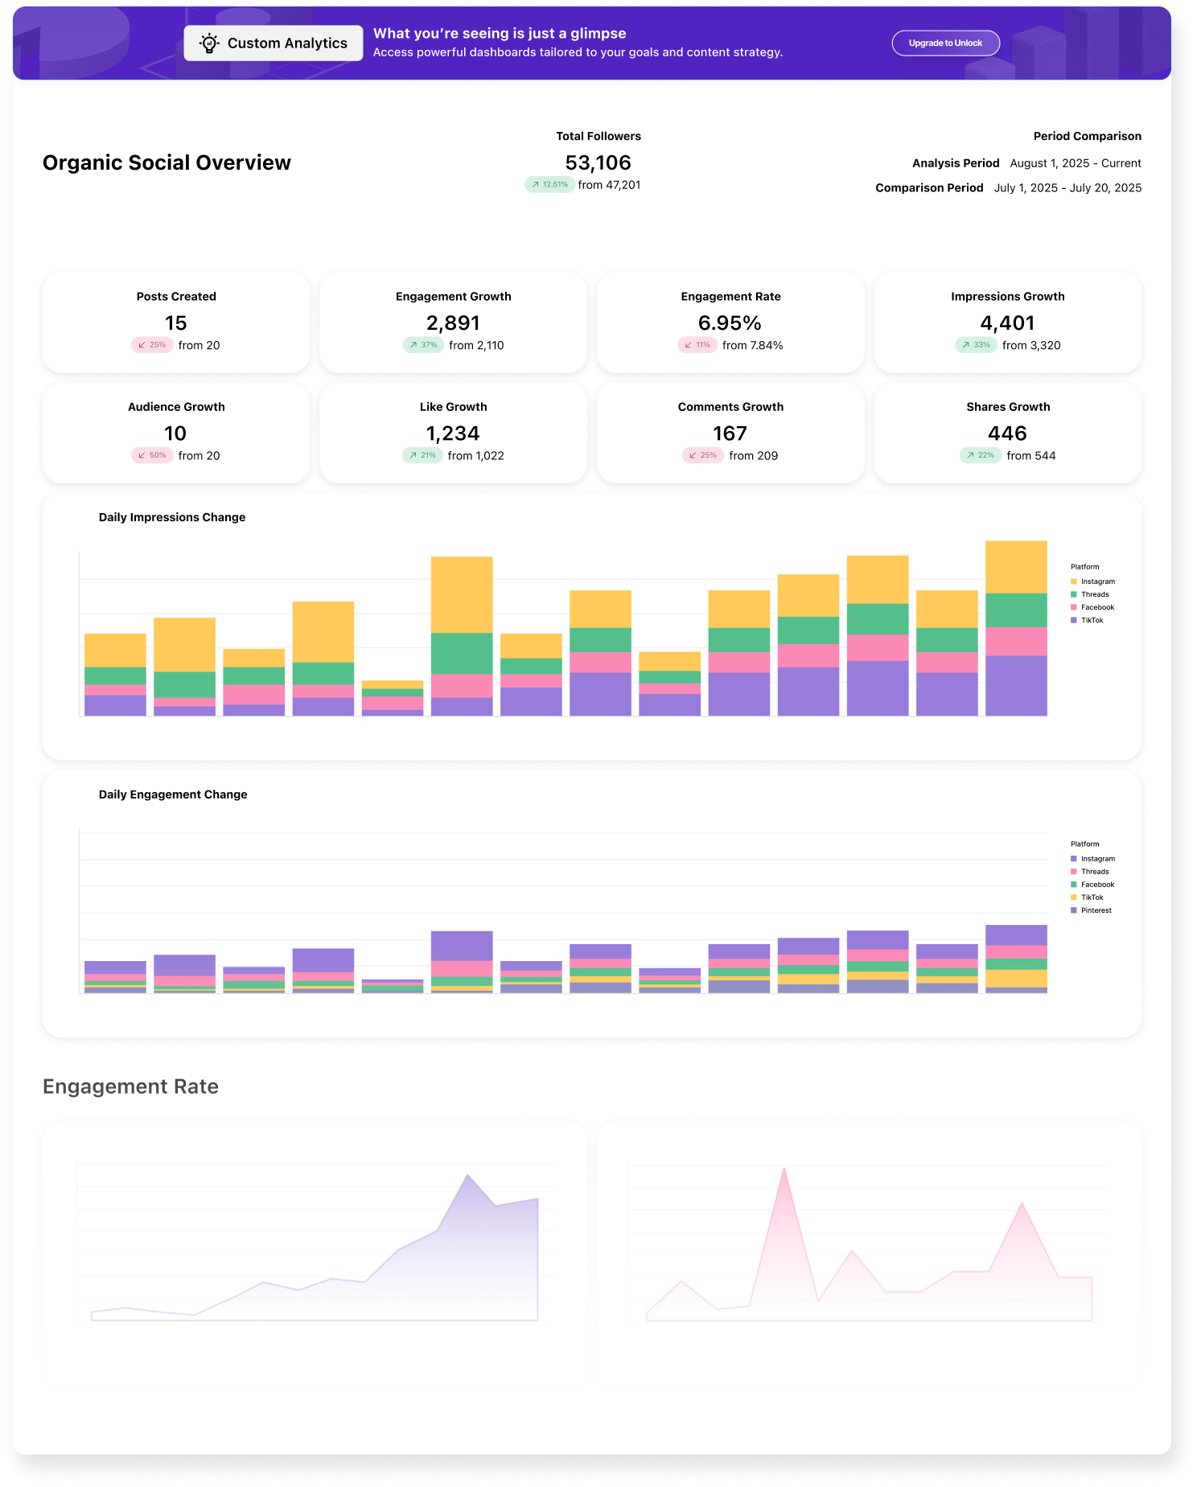The image size is (1197, 1487).
Task: Click the up-arrow icon in Engagement Growth 37% badge
Action: coord(413,345)
